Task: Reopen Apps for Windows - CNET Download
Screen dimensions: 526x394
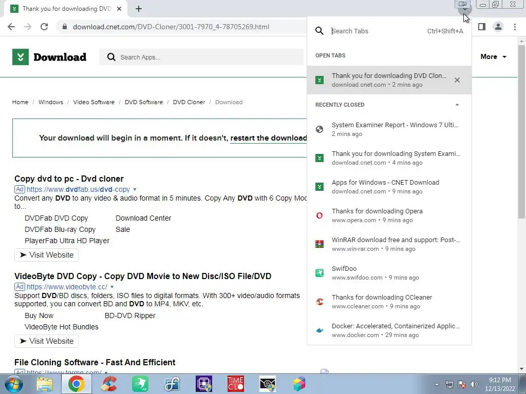Action: click(x=389, y=187)
